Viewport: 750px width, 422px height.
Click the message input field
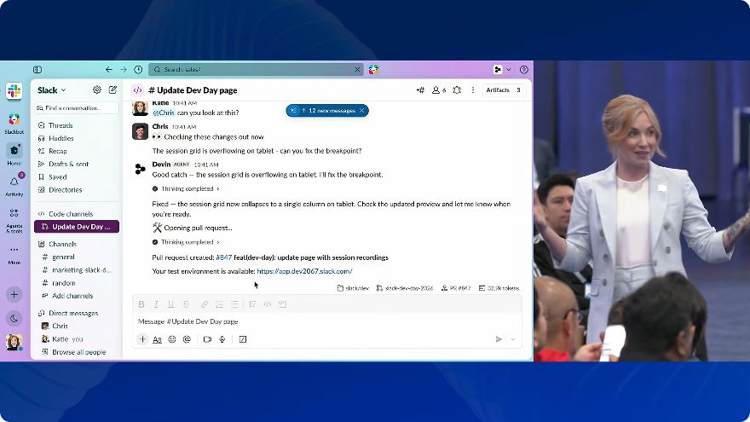pos(327,321)
